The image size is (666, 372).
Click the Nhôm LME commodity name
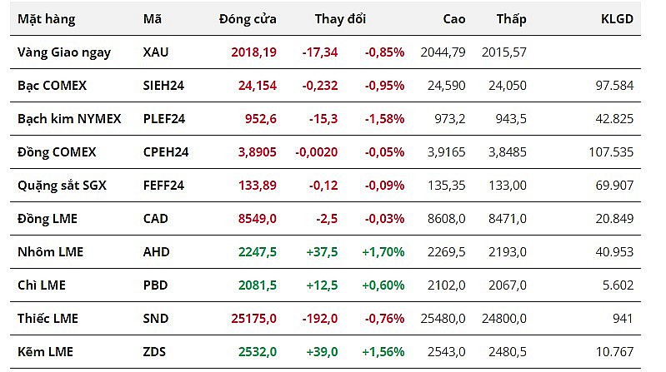(x=51, y=251)
